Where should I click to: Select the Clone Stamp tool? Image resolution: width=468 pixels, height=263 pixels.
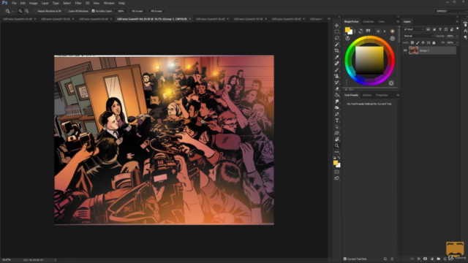coord(336,76)
